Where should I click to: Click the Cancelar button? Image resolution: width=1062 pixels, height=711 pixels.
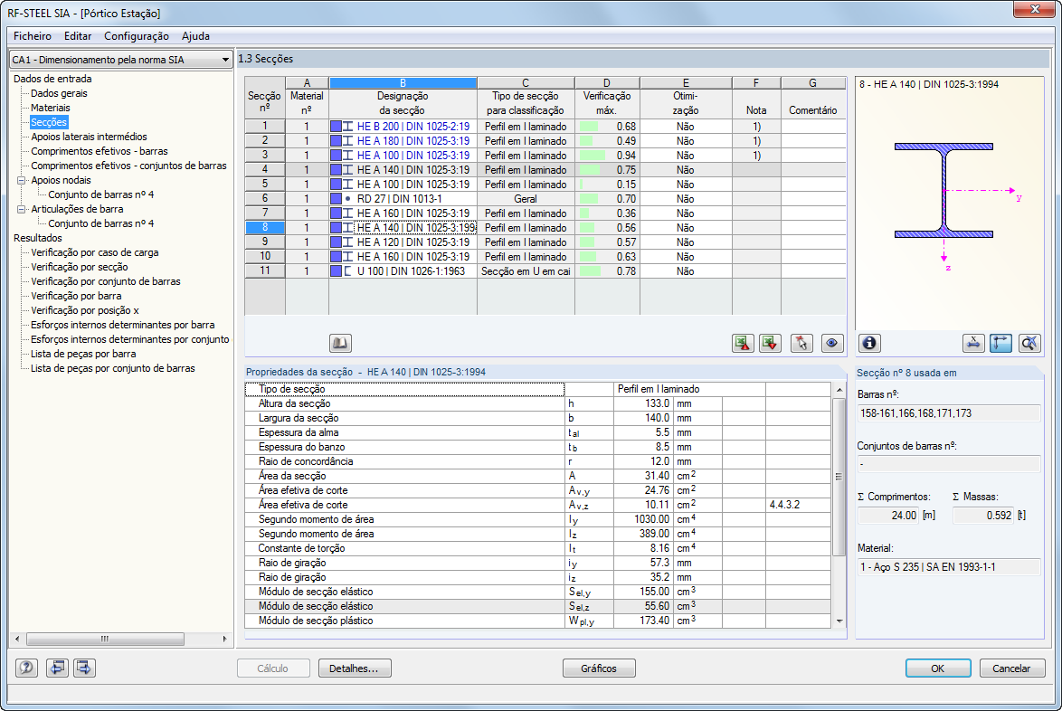coord(1012,668)
